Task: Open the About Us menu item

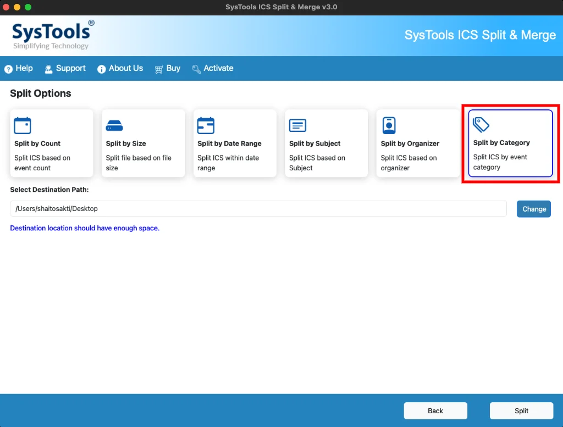Action: [120, 68]
